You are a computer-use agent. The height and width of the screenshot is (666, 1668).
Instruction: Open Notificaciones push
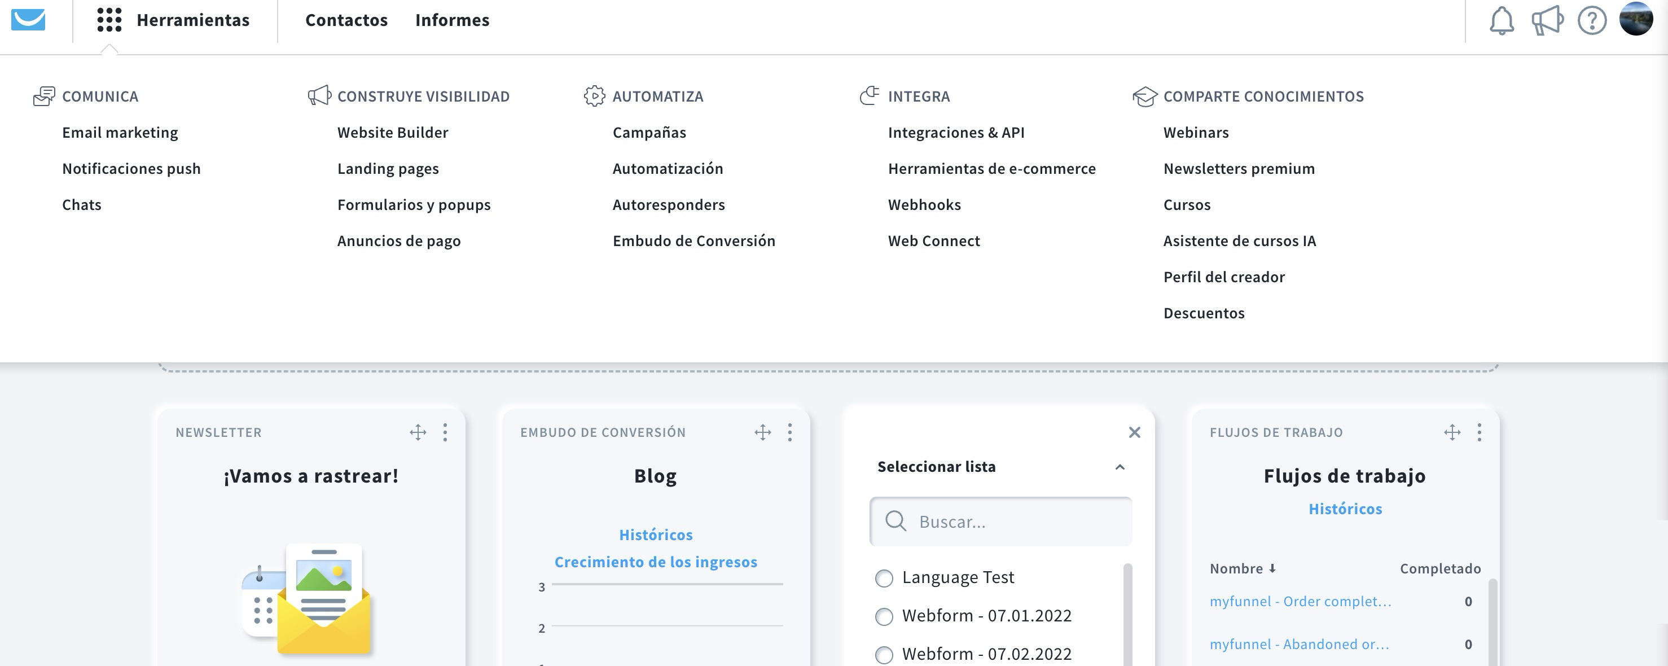click(x=131, y=168)
